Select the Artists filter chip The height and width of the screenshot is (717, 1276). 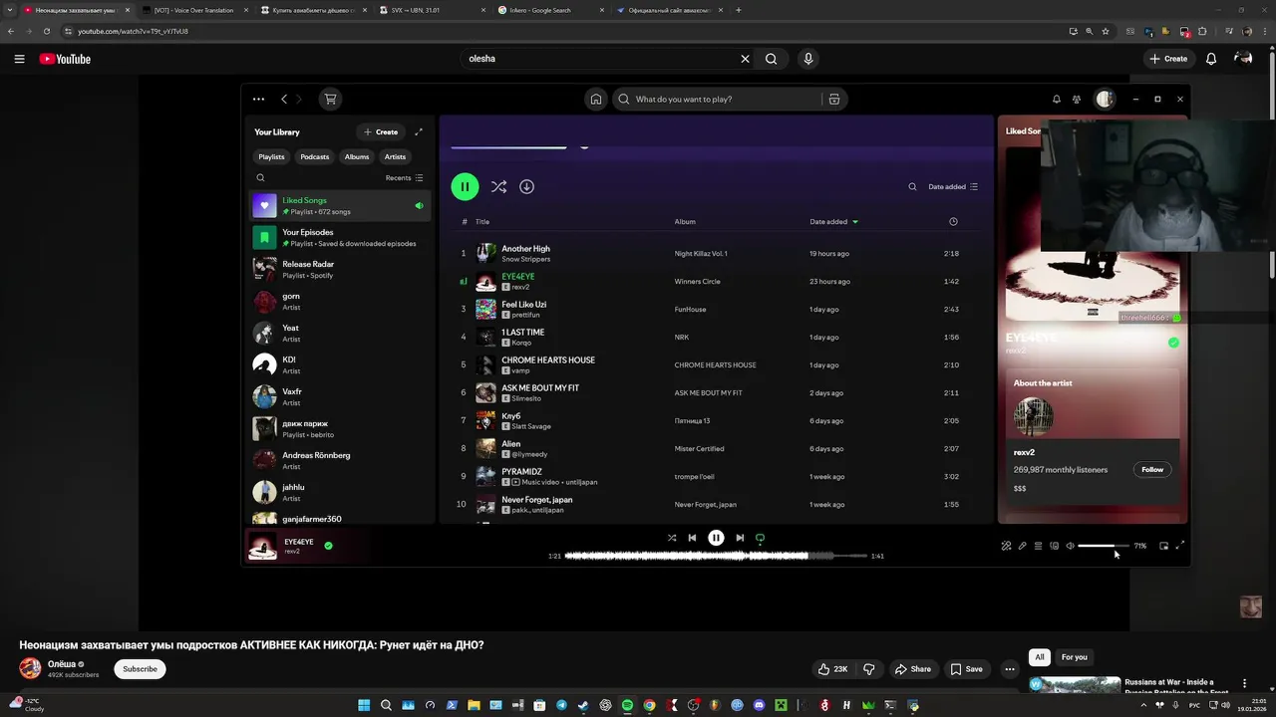(395, 156)
